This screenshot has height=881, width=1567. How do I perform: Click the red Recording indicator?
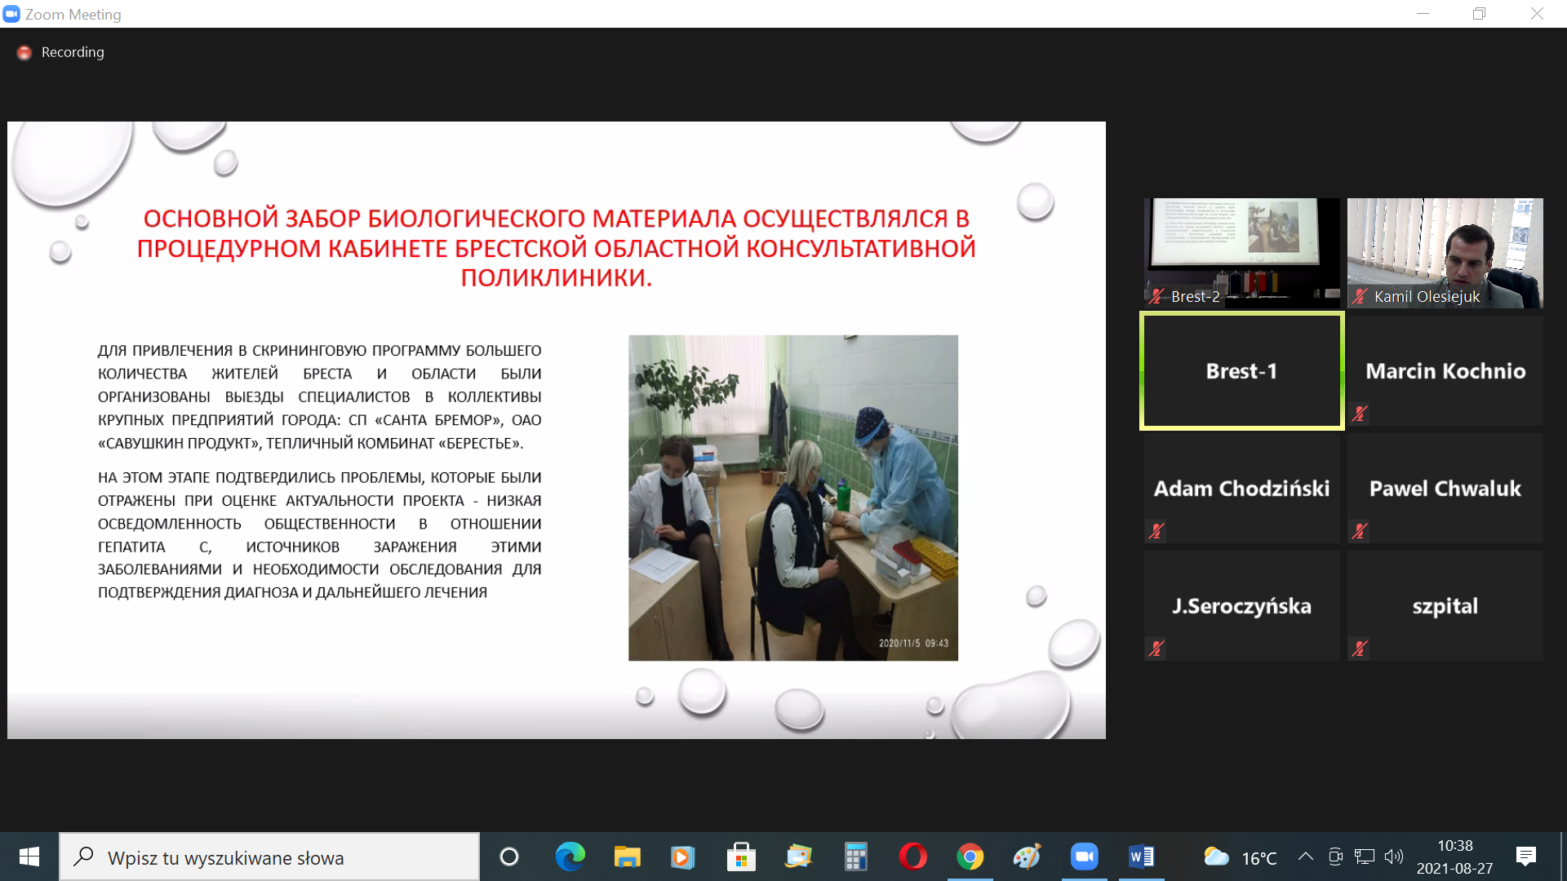point(24,52)
